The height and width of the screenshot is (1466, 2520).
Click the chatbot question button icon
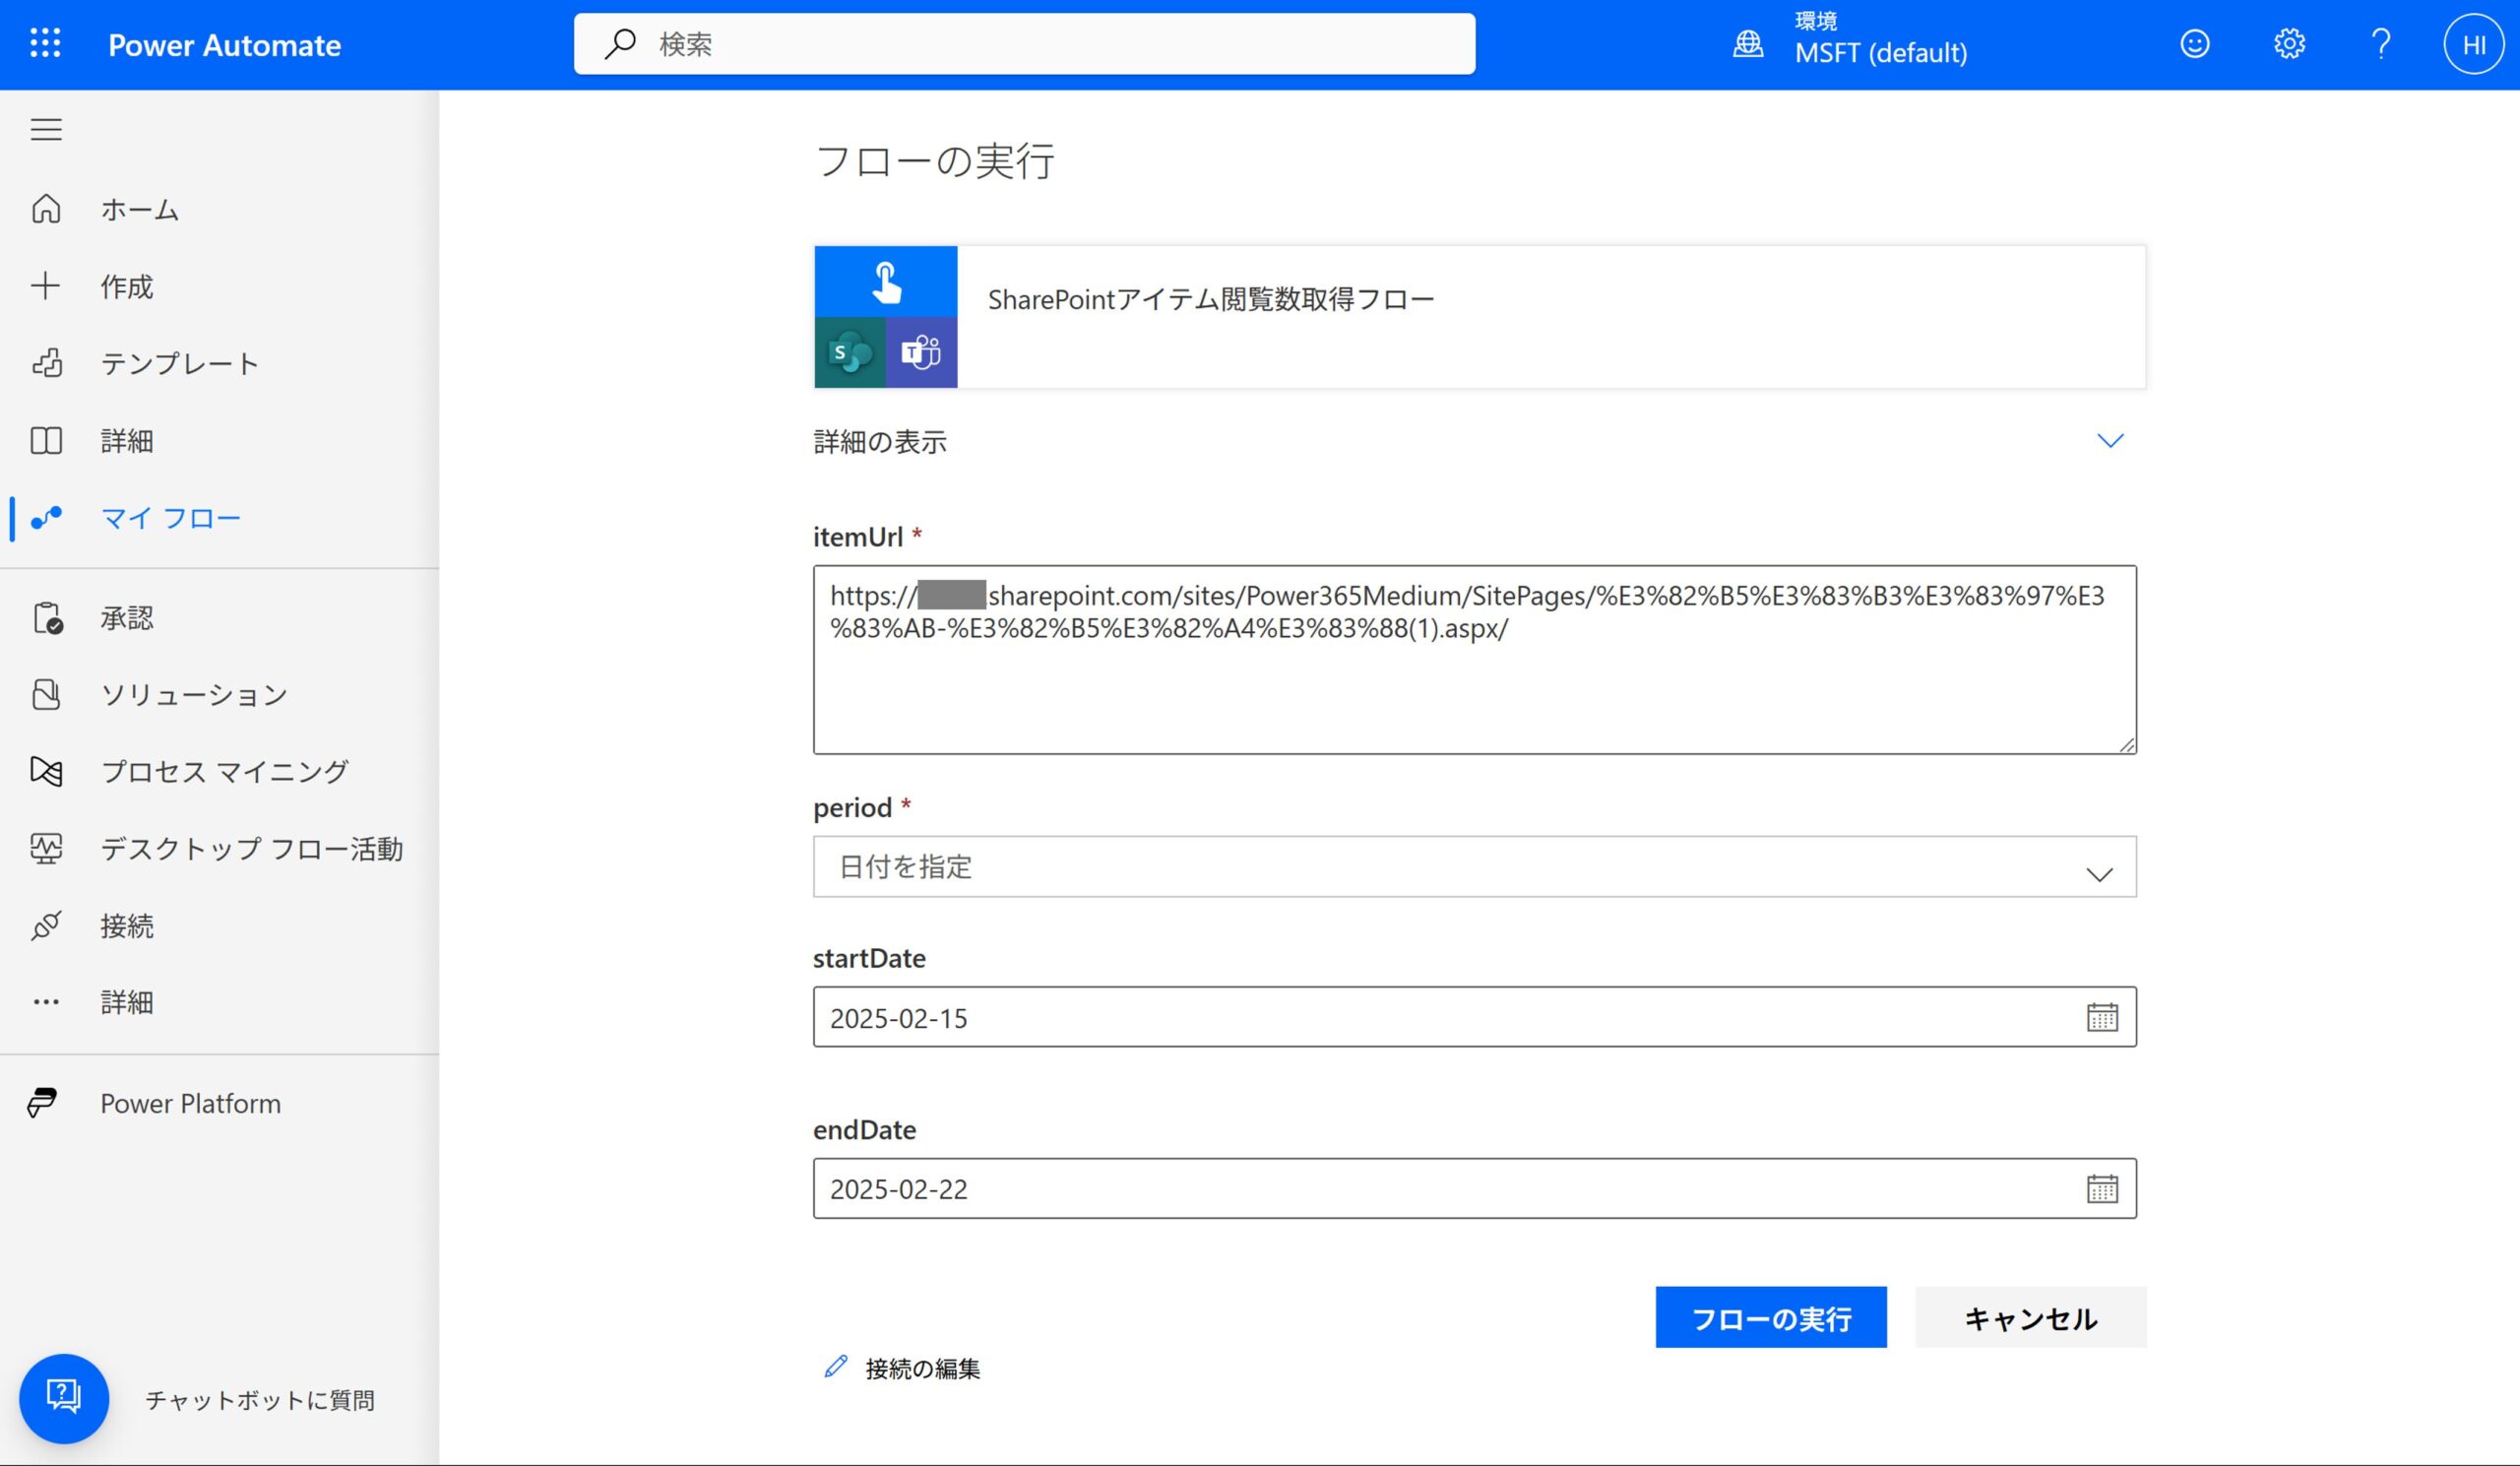click(x=64, y=1397)
